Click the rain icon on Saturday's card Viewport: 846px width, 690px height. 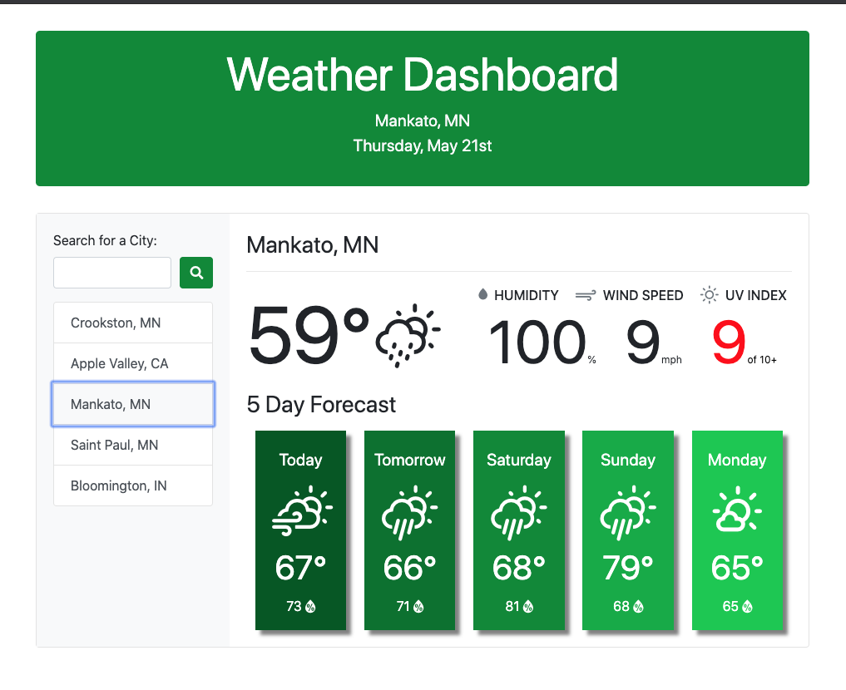[x=519, y=511]
